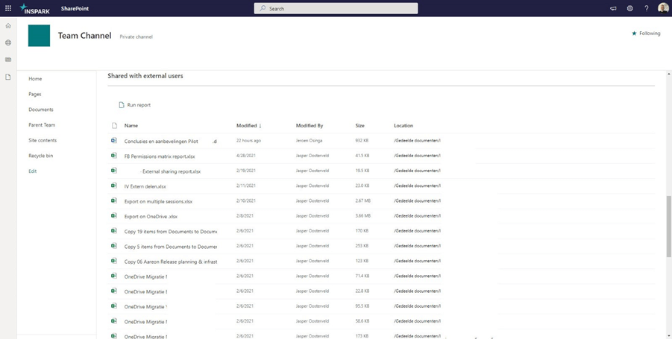The width and height of the screenshot is (672, 339).
Task: Open Conclusies en aanbevelingen Pilot document
Action: [x=171, y=142]
